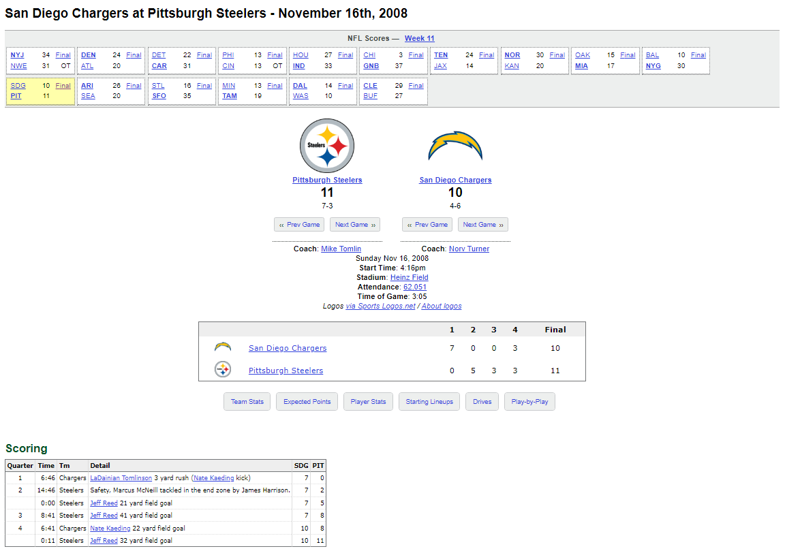Open LaDainian Tomlinson's player page

coord(121,478)
